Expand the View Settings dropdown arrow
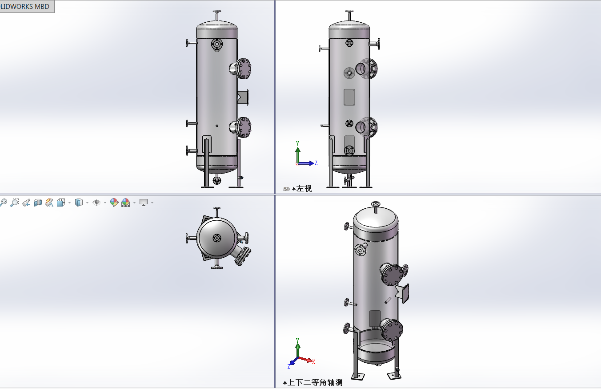 pos(152,203)
